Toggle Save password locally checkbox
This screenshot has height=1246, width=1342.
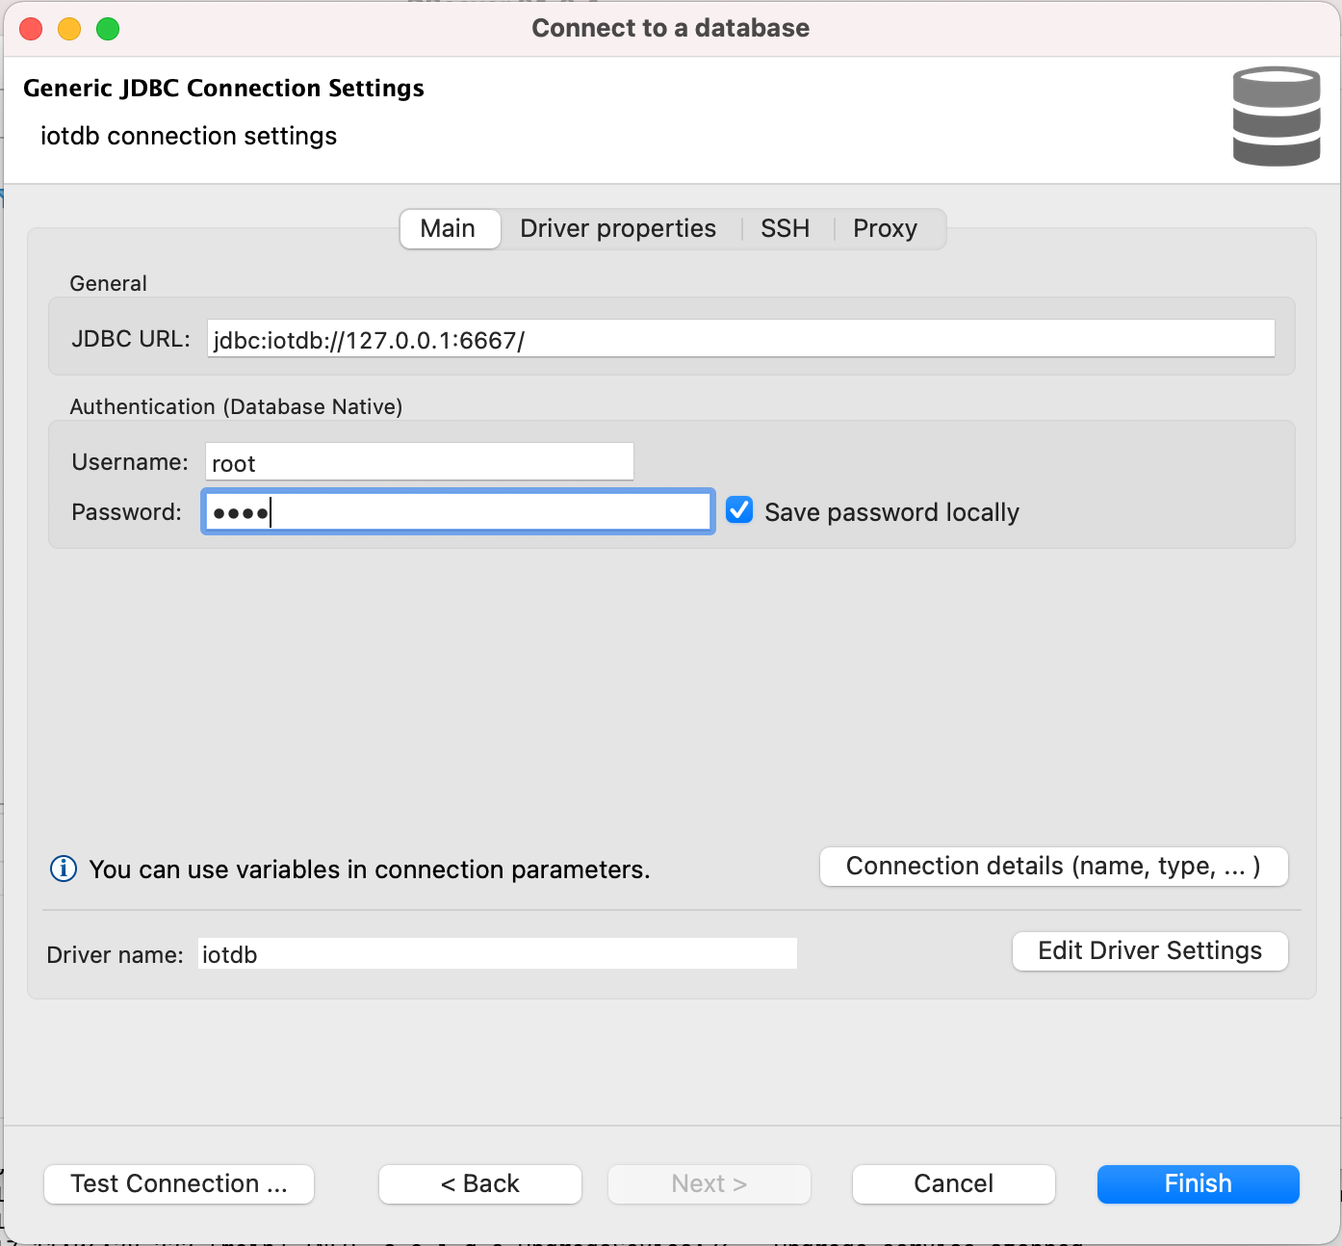click(x=739, y=510)
